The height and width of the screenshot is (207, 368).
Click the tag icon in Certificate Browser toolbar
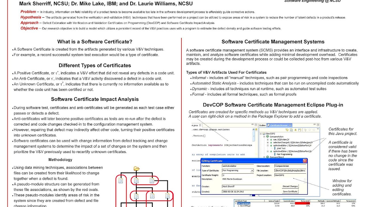click(x=287, y=130)
